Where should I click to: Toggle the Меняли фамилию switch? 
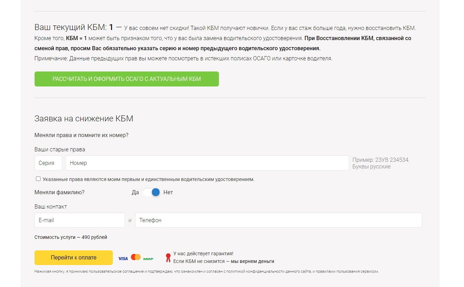click(151, 192)
